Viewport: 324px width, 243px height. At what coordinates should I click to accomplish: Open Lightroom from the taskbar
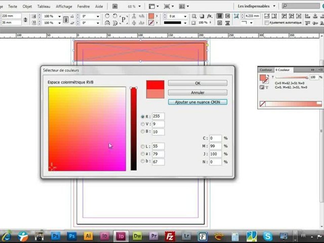186,236
